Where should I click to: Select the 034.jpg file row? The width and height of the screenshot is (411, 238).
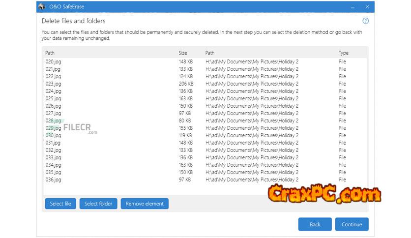point(205,165)
